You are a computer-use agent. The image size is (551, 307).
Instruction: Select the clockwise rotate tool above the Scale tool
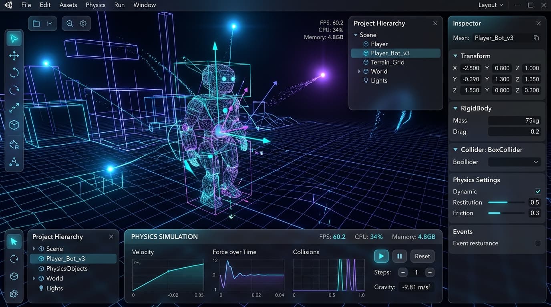click(x=14, y=90)
